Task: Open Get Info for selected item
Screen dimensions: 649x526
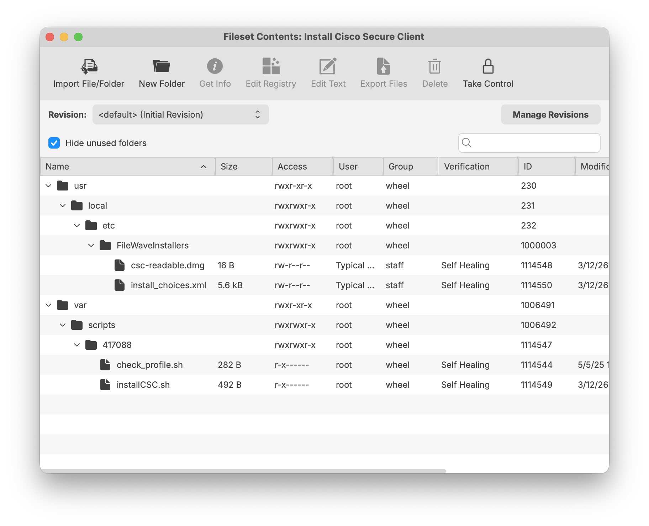Action: coord(215,66)
